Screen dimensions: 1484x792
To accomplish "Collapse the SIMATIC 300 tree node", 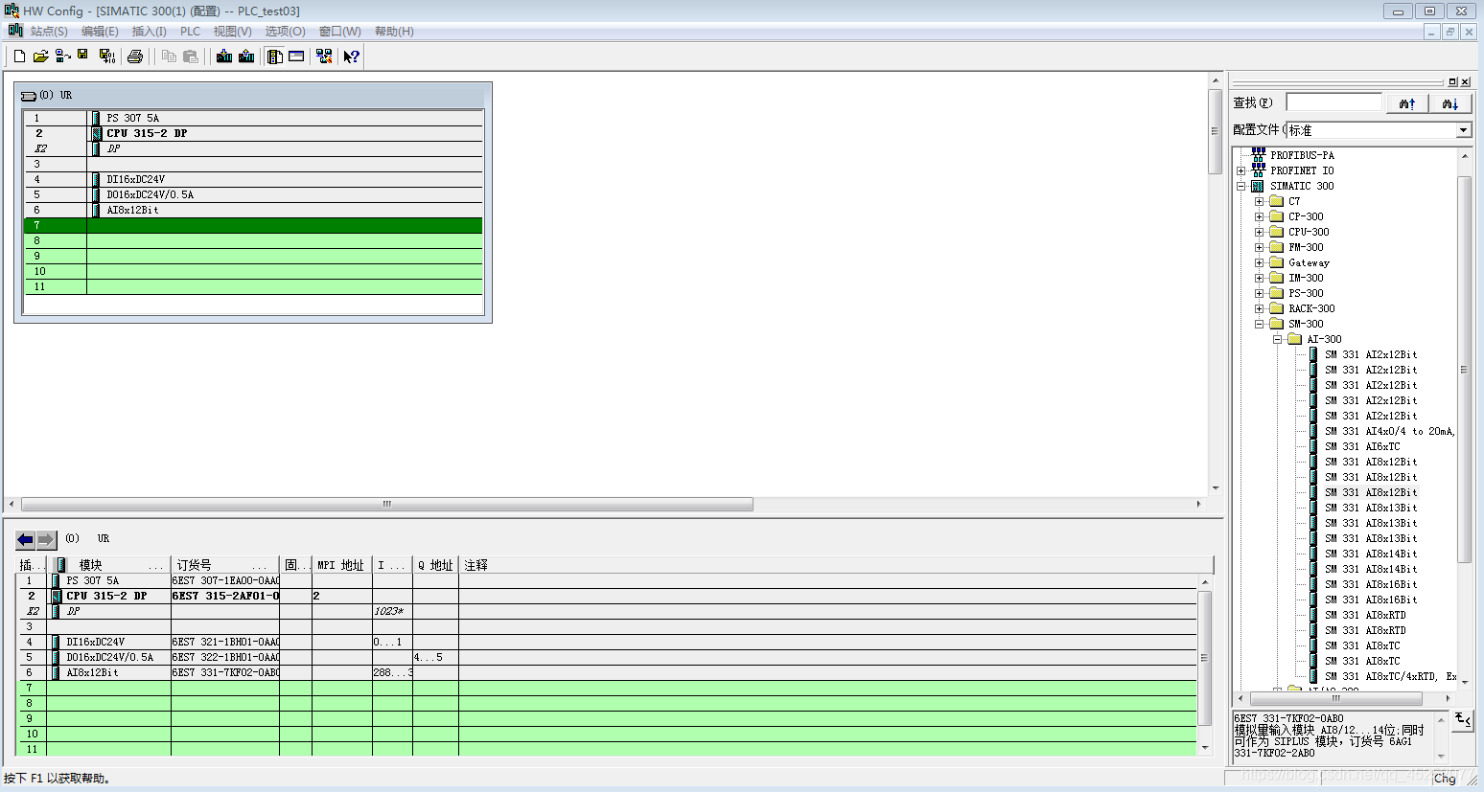I will click(x=1241, y=186).
